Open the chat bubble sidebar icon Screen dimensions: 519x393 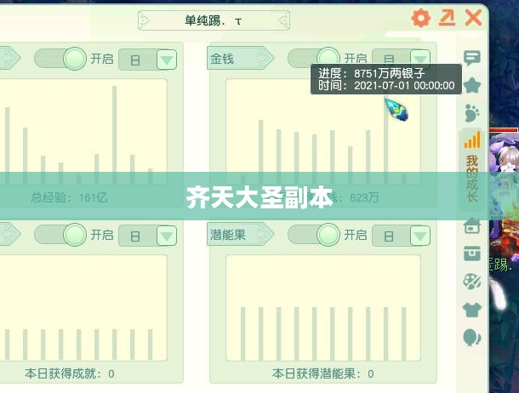(x=471, y=58)
